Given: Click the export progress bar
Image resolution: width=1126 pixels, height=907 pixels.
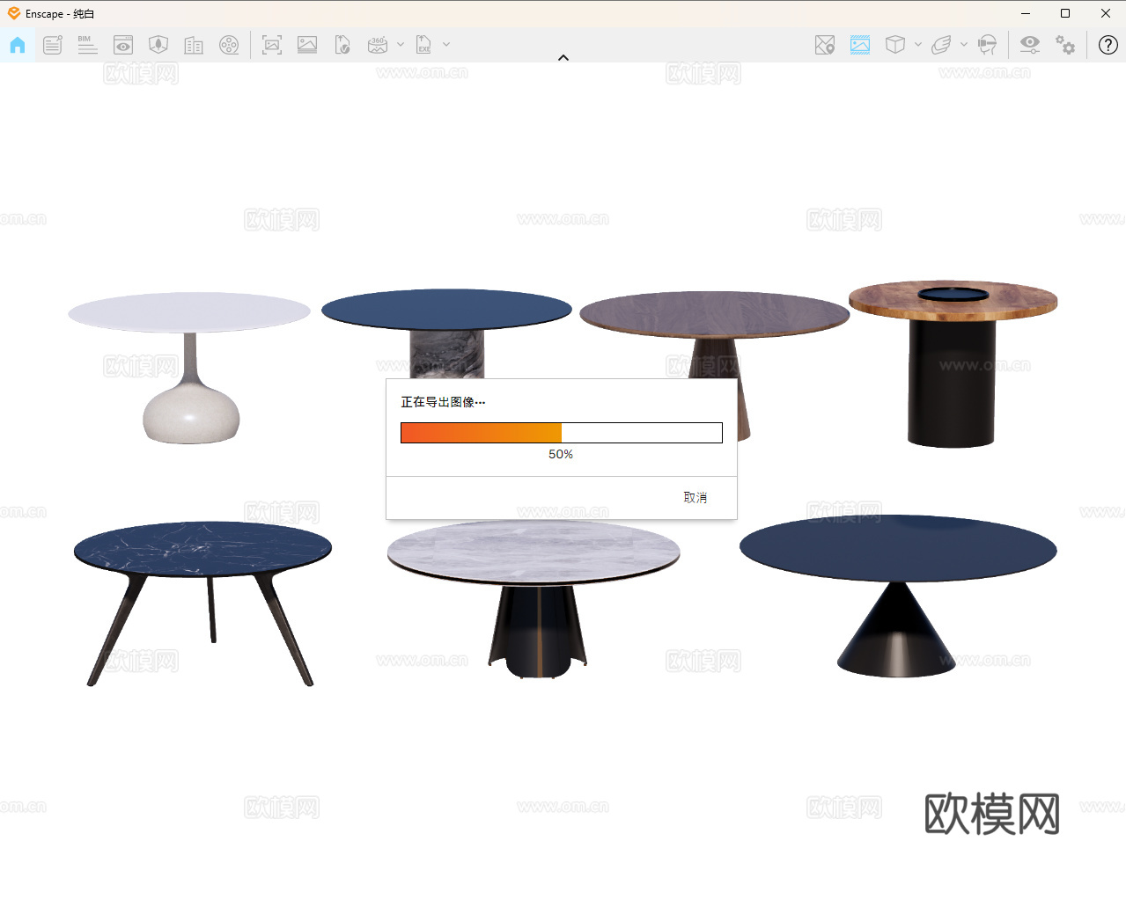Looking at the screenshot, I should click(x=562, y=433).
